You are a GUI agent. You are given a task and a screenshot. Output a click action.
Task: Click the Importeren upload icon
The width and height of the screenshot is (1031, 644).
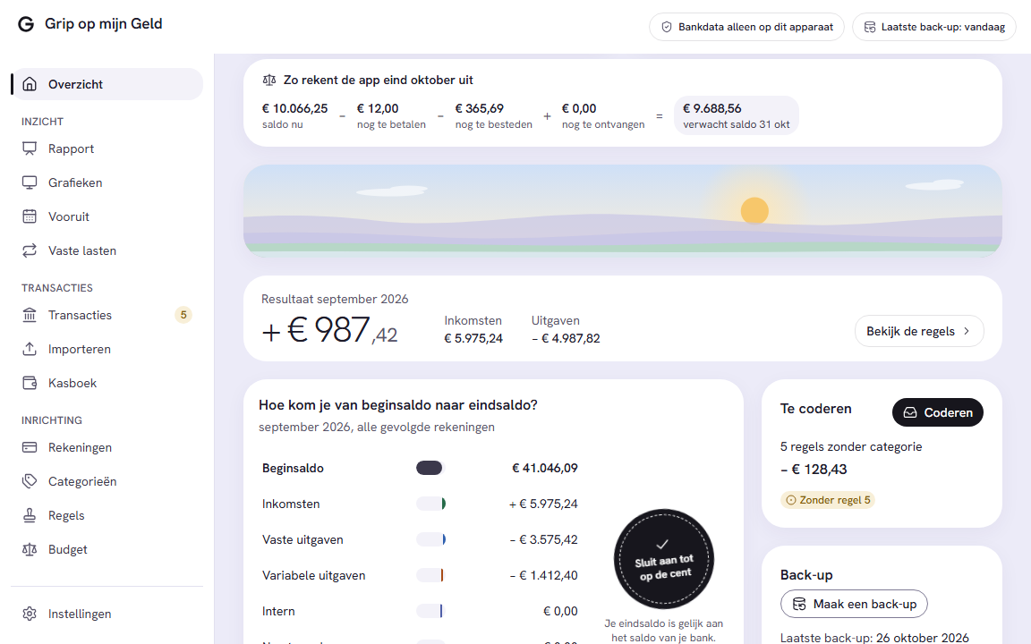pos(30,349)
